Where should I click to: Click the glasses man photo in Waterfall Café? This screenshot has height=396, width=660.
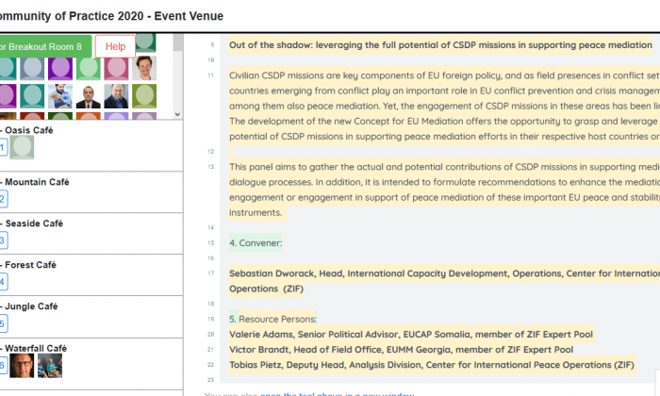[24, 366]
